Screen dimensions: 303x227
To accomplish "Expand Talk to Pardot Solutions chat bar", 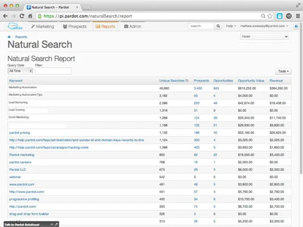I will (x=31, y=224).
